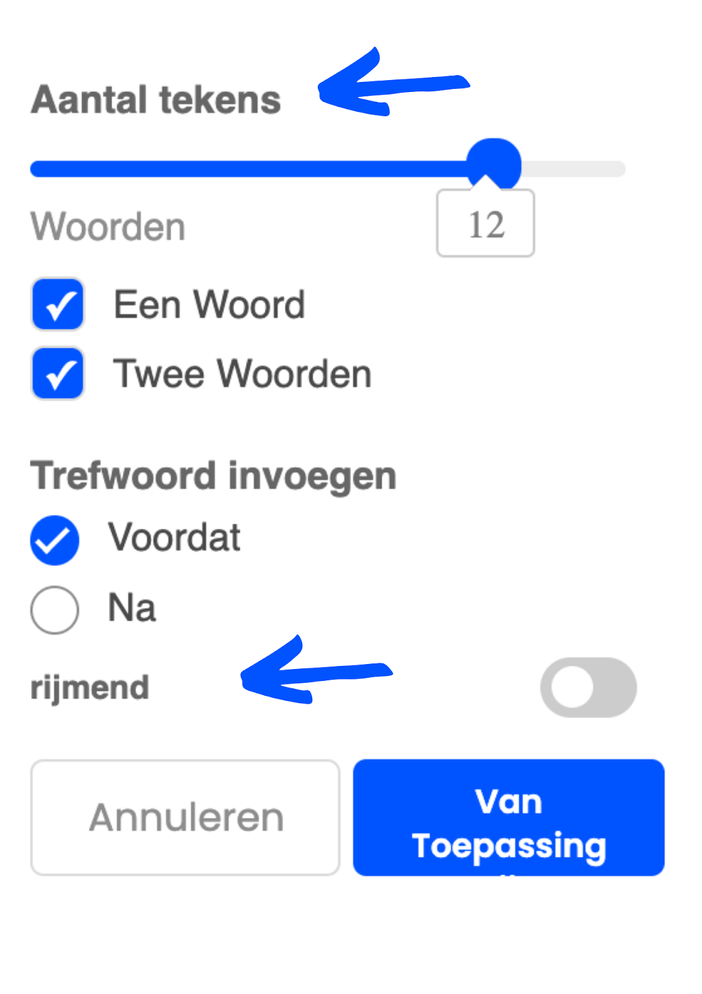Click the Twee Woorden label text
The width and height of the screenshot is (702, 994).
(x=243, y=373)
